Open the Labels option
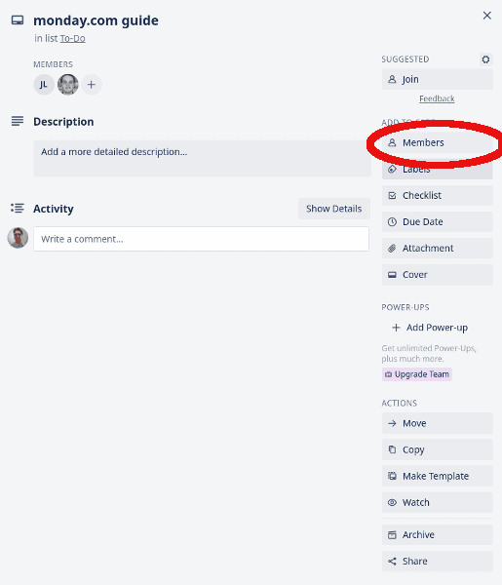 [437, 169]
